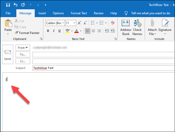Open the Format Text tab
This screenshot has height=132, width=175.
click(79, 13)
